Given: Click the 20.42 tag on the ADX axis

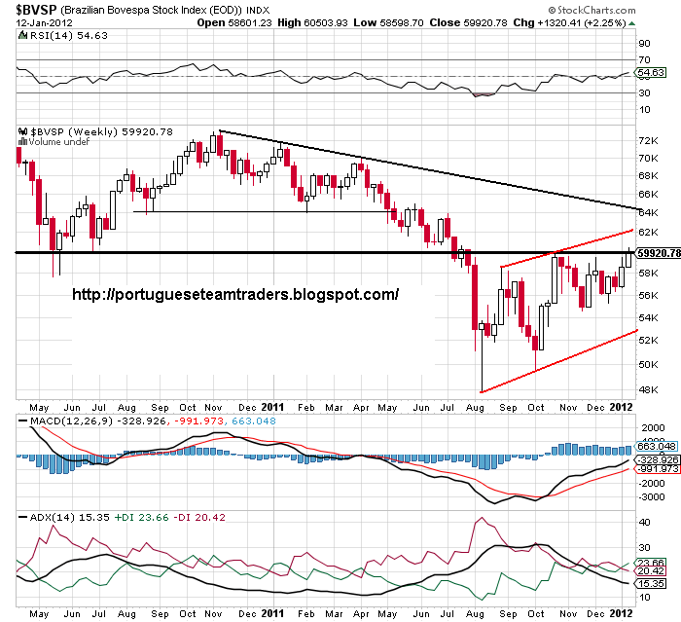Looking at the screenshot, I should point(650,571).
